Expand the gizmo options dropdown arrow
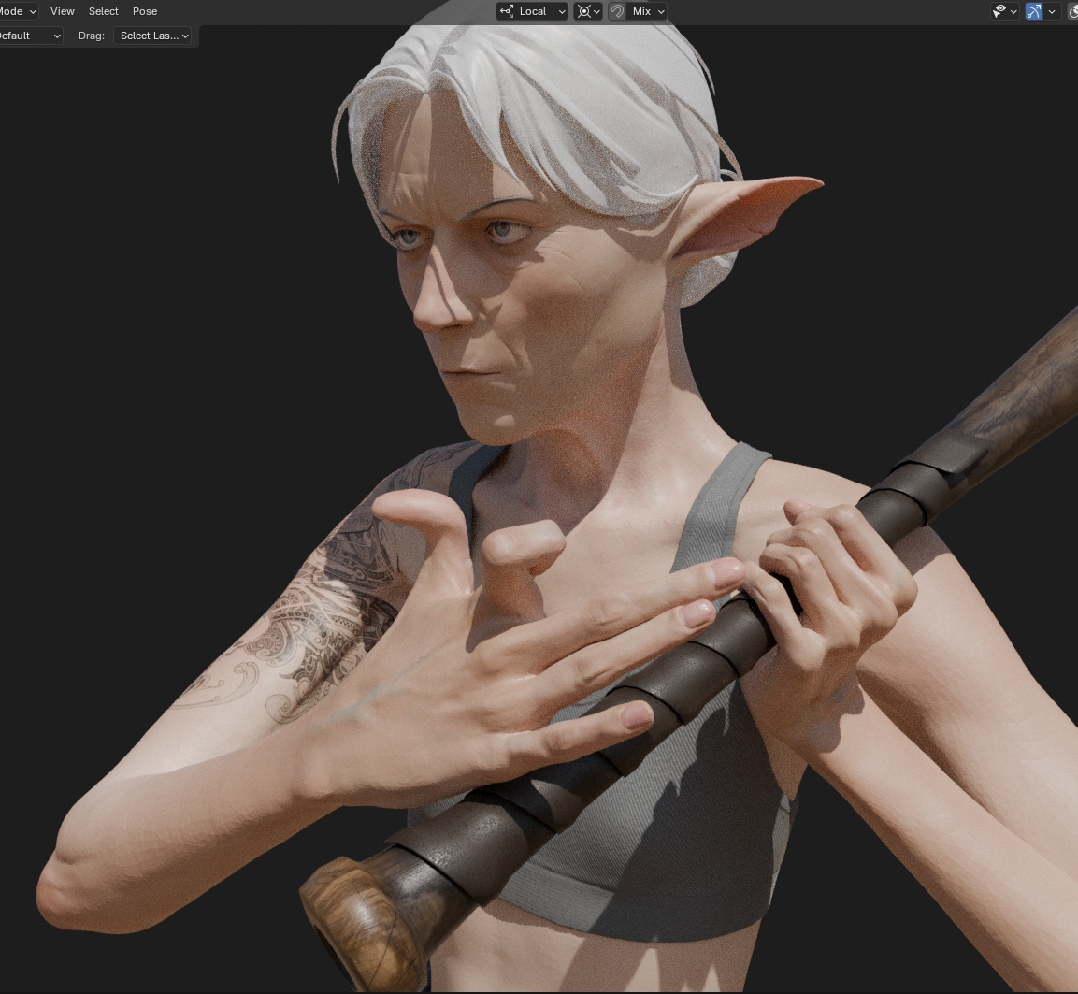The height and width of the screenshot is (994, 1078). tap(1052, 11)
